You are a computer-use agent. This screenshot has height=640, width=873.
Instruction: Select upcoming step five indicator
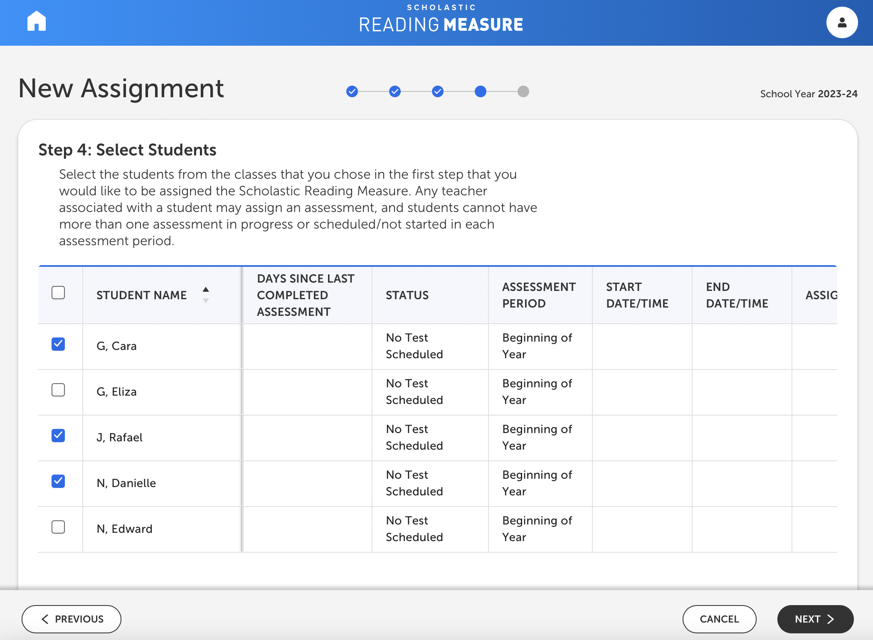point(523,91)
